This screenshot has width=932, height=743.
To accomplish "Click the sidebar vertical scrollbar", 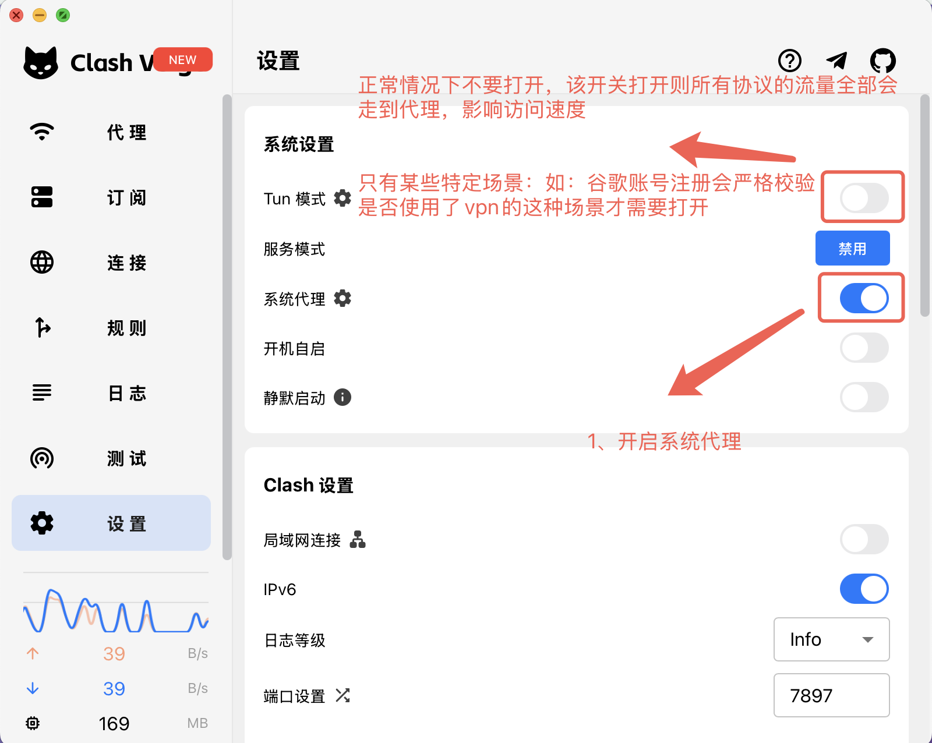I will [227, 327].
